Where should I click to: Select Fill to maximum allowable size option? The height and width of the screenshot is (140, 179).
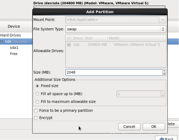[37, 102]
